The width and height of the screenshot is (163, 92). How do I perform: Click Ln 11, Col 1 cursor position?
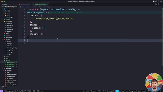tap(86, 91)
